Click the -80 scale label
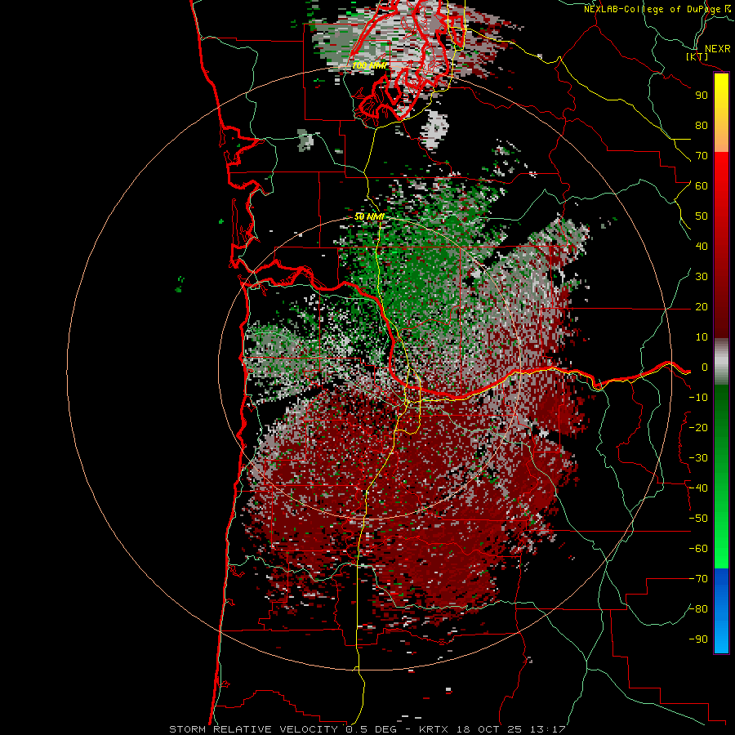Screen dimensions: 735x735 [698, 609]
